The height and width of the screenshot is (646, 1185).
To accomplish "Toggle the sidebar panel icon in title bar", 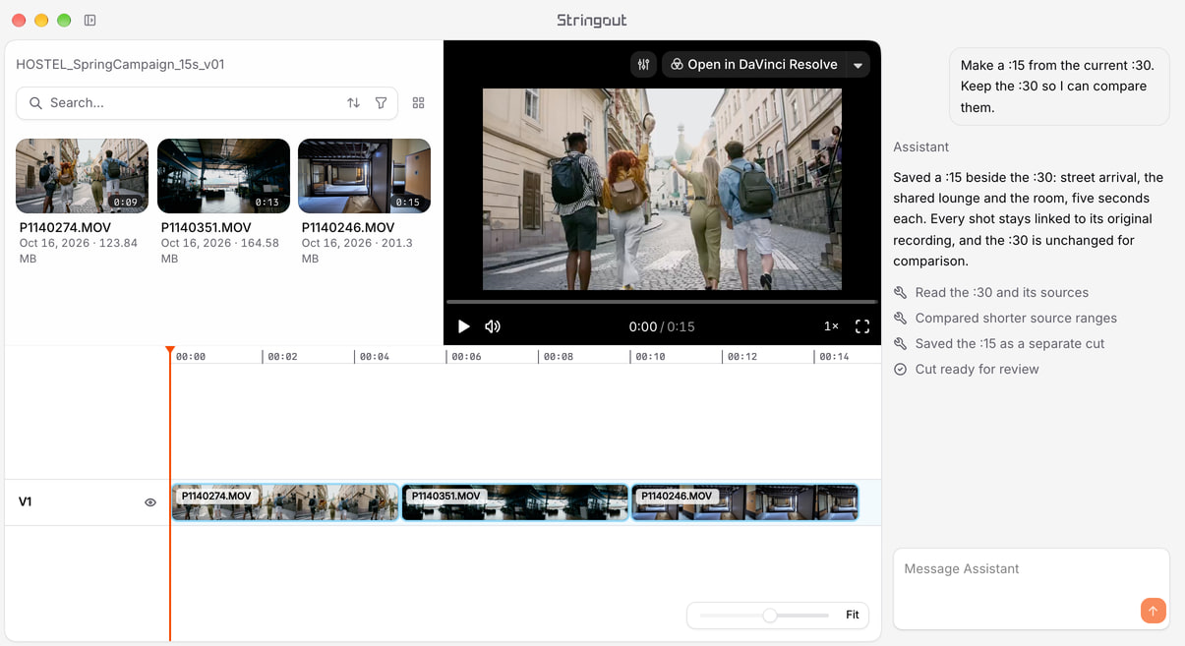I will coord(90,20).
